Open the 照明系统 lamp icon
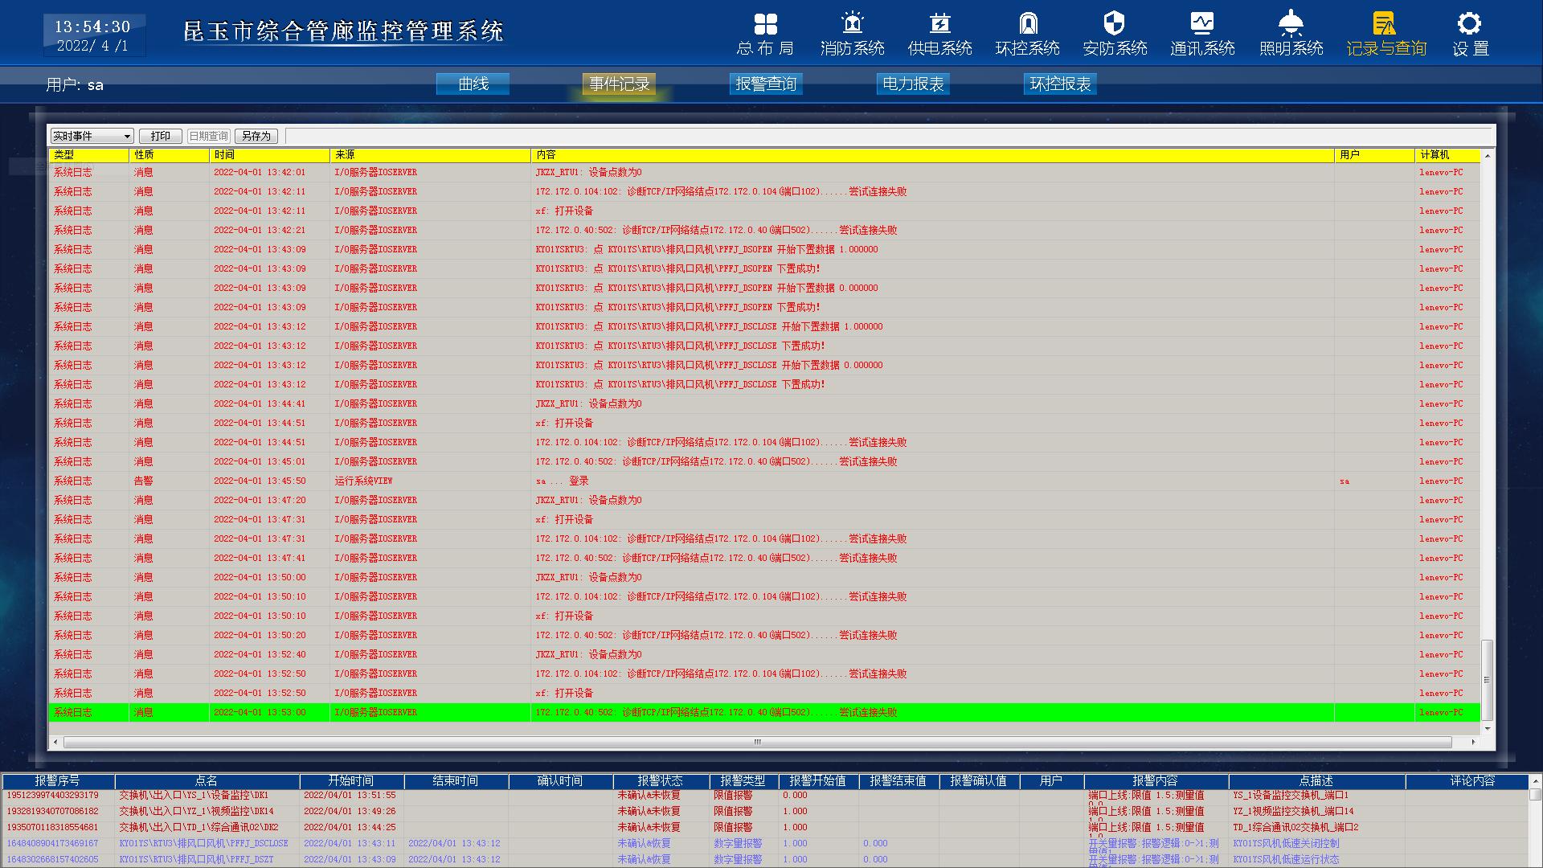 [x=1291, y=24]
